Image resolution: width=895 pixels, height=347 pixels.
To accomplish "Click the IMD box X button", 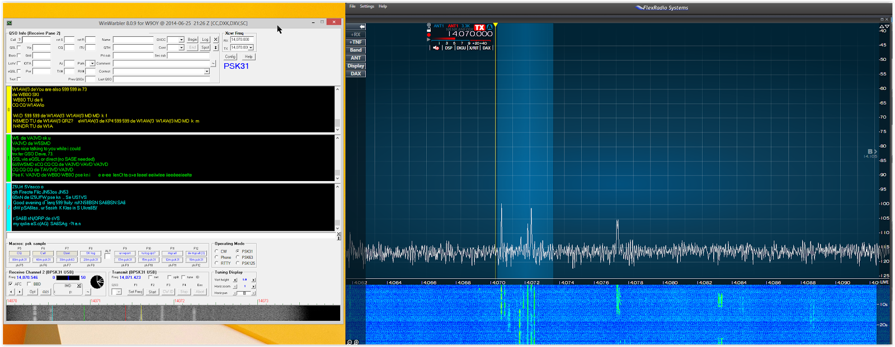I will point(79,286).
